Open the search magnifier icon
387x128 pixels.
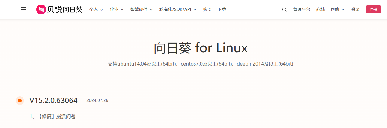click(x=284, y=10)
